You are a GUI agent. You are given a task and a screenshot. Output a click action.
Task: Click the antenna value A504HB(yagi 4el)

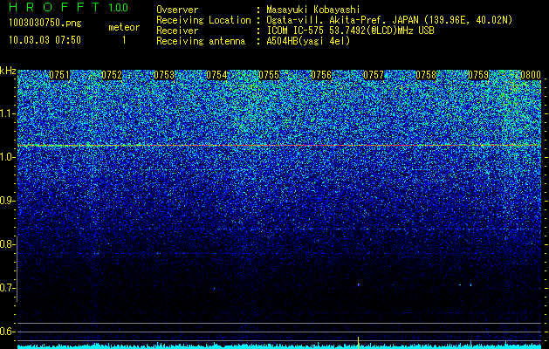pyautogui.click(x=308, y=41)
